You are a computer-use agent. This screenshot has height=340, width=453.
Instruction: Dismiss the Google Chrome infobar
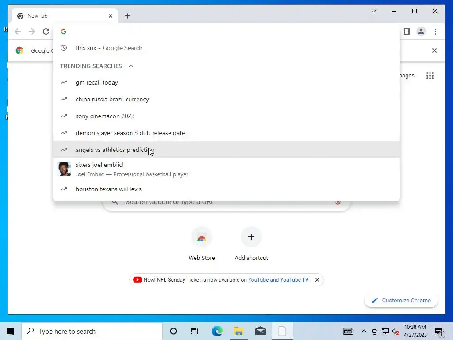tap(434, 50)
